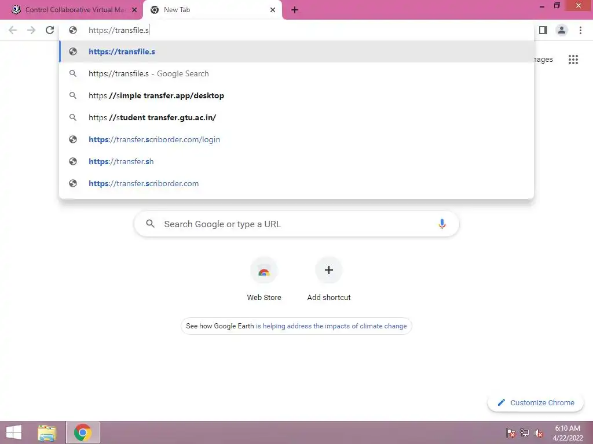Screen dimensions: 593x444
Task: Open Chrome's three-dot menu
Action: (580, 30)
